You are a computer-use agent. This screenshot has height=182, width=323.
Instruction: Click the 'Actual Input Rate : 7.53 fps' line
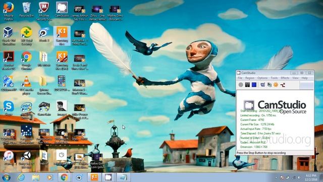click(256, 129)
